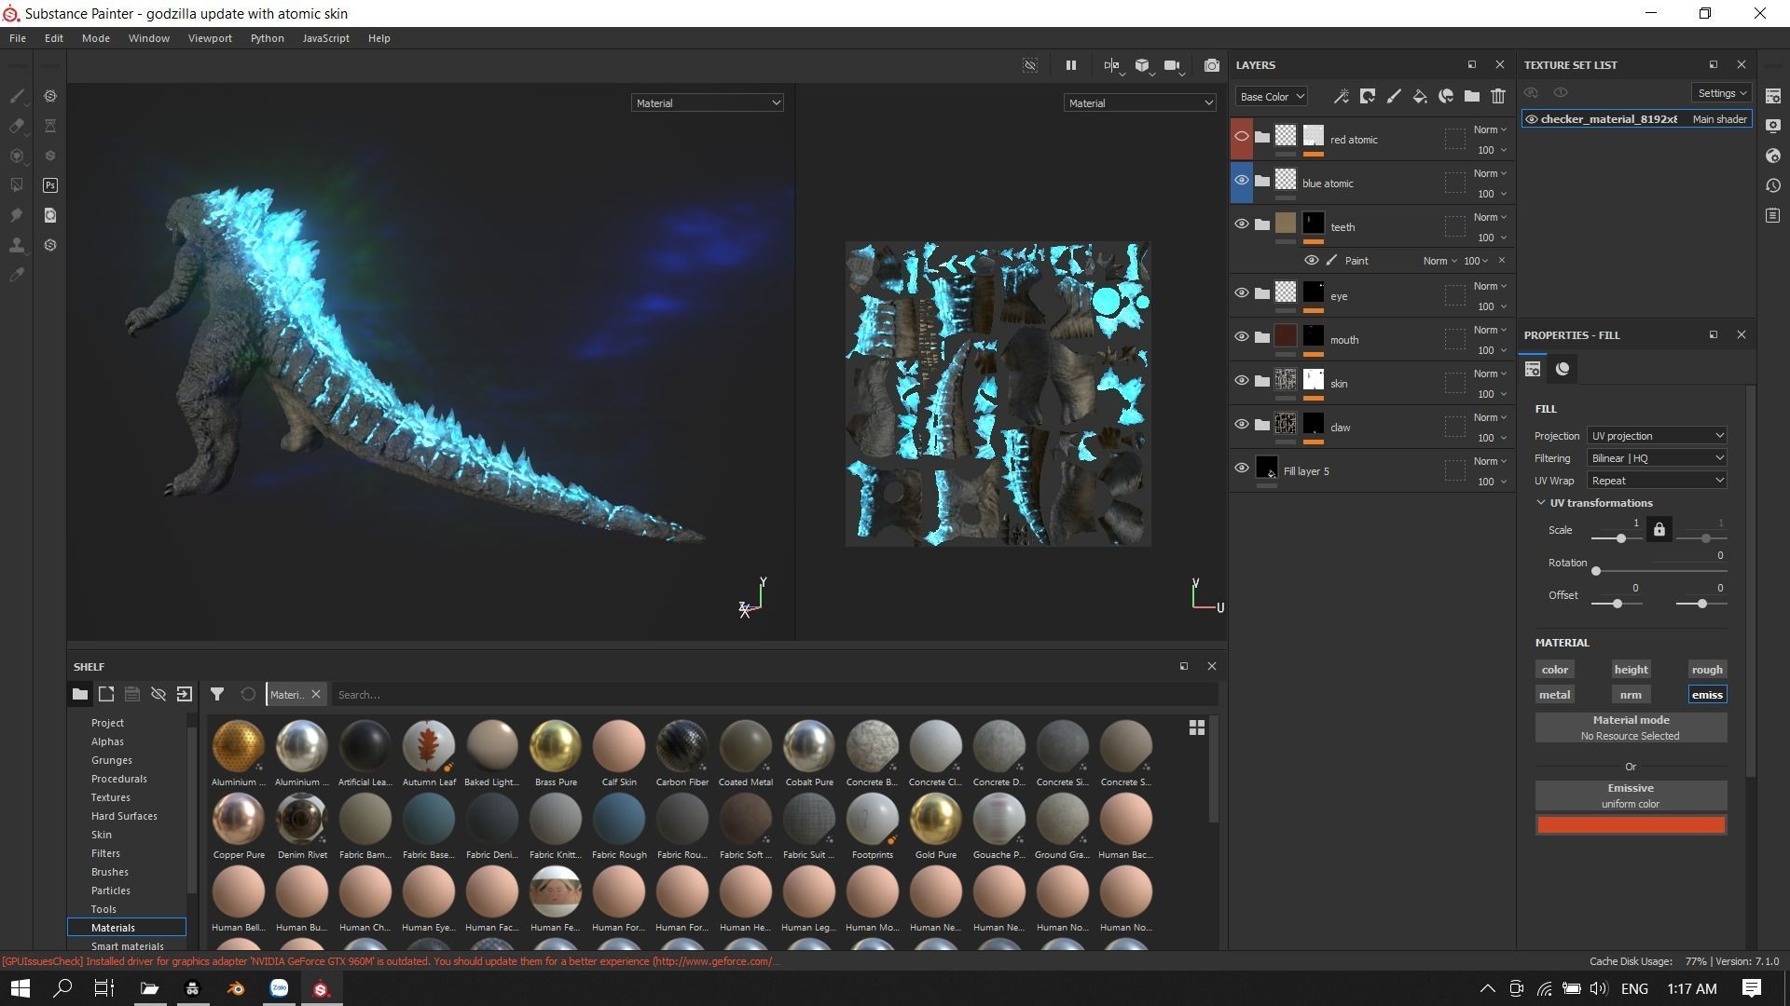Image resolution: width=1790 pixels, height=1006 pixels.
Task: Click the delete layer trash icon
Action: [x=1497, y=96]
